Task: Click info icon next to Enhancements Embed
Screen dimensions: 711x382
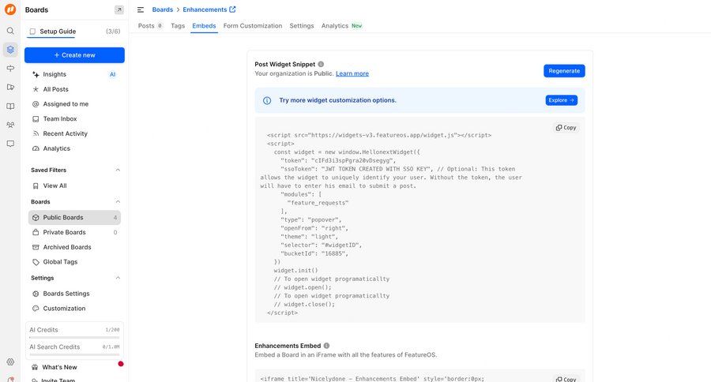Action: pos(326,346)
